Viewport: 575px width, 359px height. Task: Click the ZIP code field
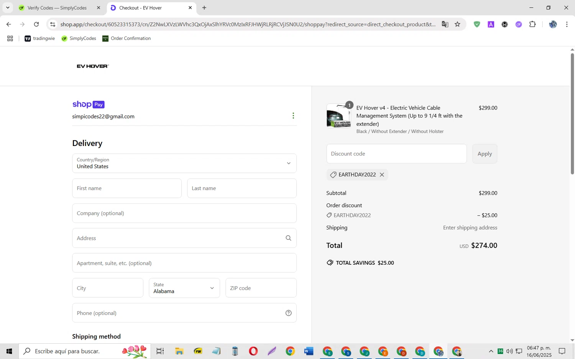(261, 288)
